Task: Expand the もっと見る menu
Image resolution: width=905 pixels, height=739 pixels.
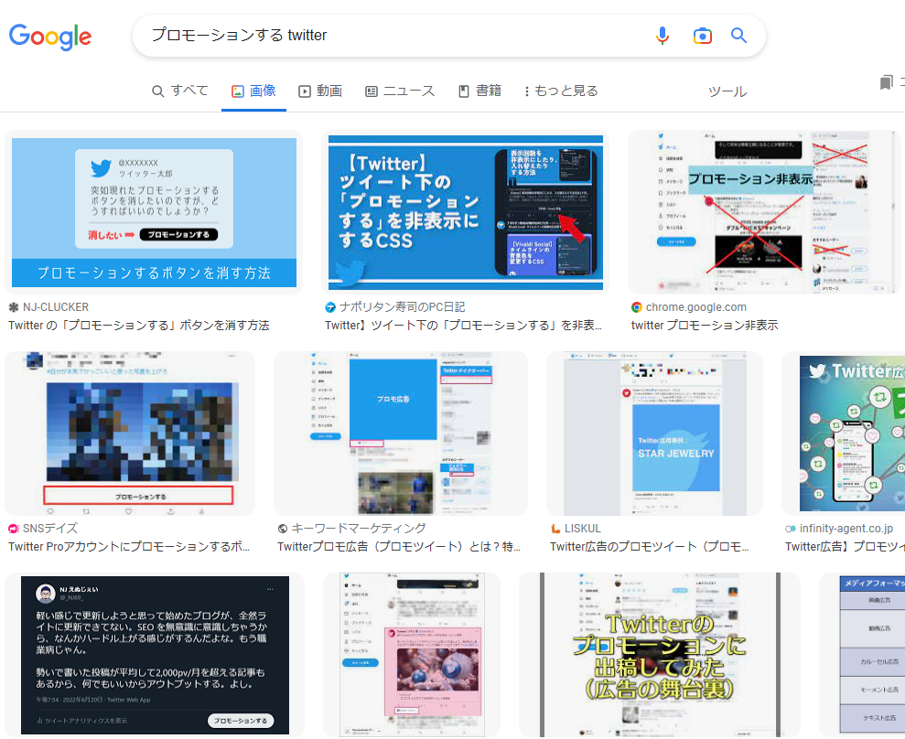Action: pos(561,91)
